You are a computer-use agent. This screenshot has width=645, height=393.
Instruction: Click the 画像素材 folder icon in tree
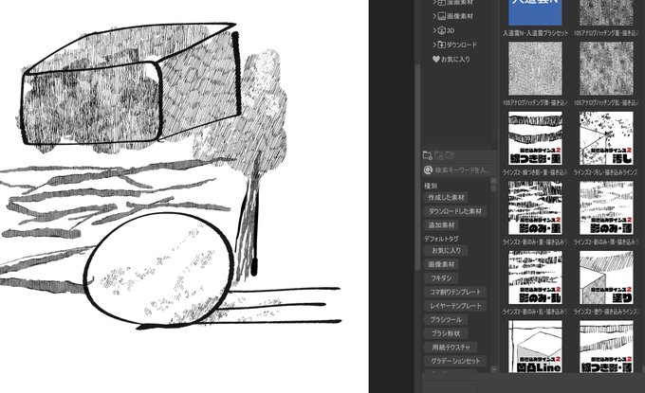click(x=441, y=16)
